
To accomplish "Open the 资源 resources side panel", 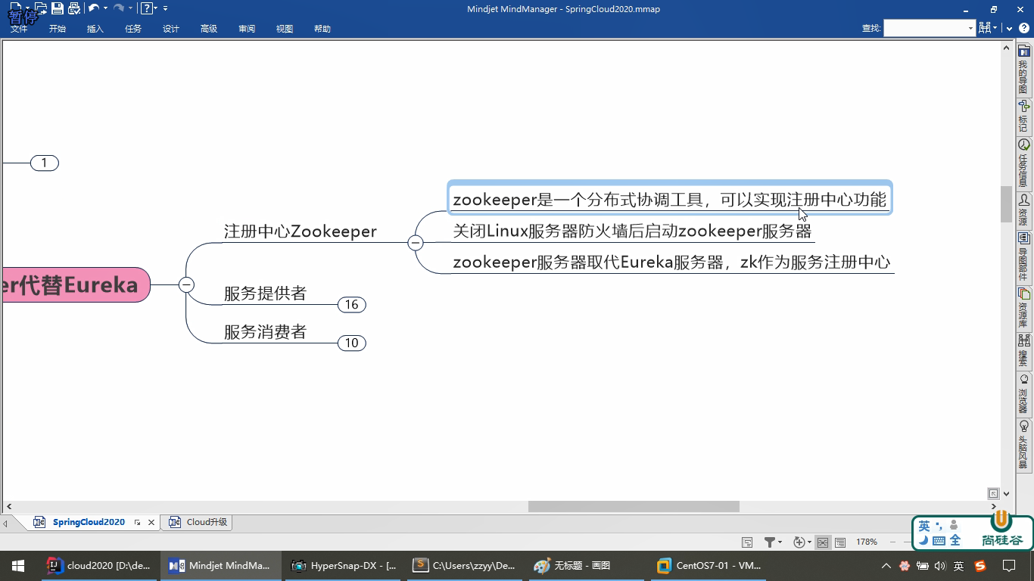I will point(1023,210).
